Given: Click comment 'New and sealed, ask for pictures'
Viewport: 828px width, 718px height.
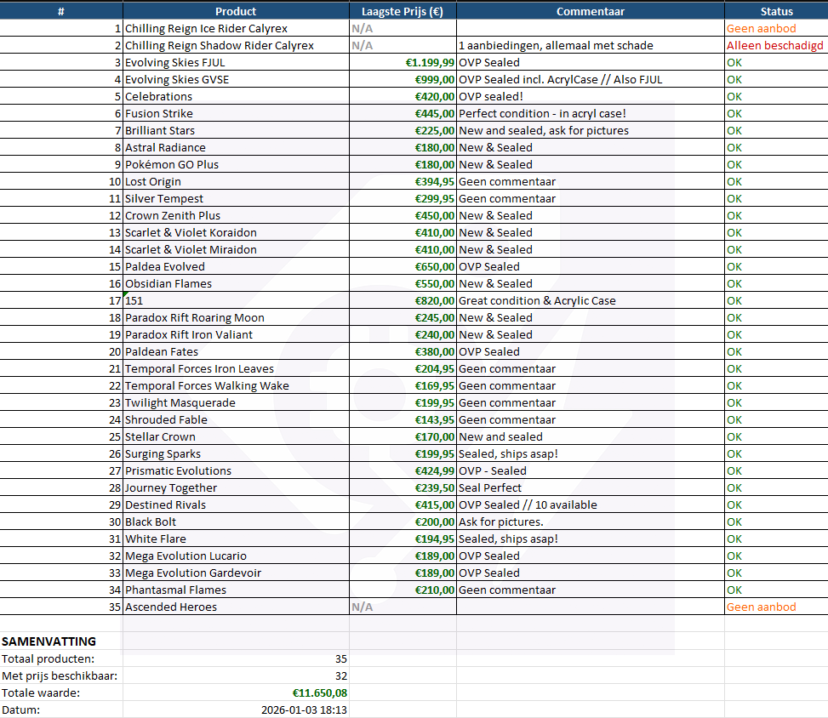Looking at the screenshot, I should [591, 130].
